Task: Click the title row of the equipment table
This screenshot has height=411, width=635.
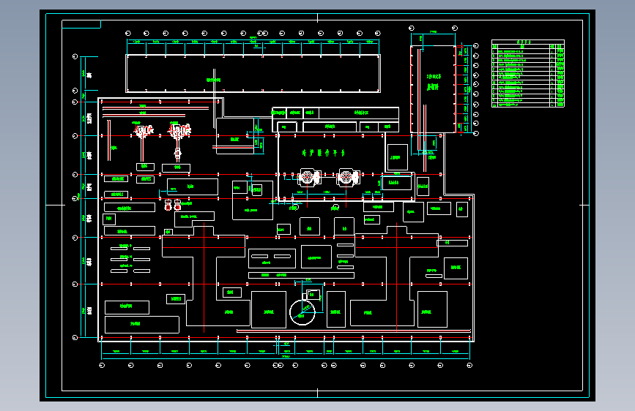Action: (527, 42)
